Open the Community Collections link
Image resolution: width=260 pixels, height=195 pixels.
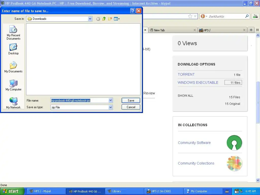coord(196,163)
